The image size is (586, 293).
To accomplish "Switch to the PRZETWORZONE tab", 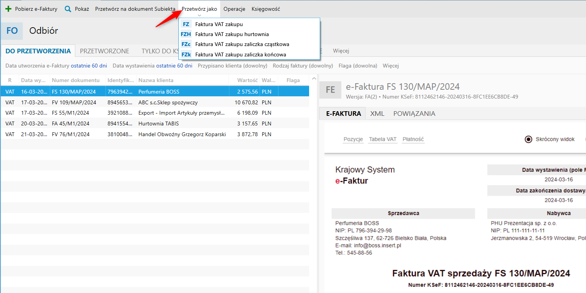I will point(105,51).
